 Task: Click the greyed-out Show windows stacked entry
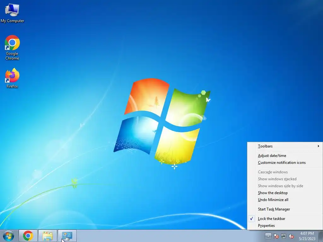tap(285, 179)
